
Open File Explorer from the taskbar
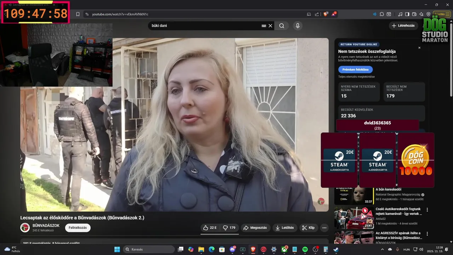click(x=201, y=249)
